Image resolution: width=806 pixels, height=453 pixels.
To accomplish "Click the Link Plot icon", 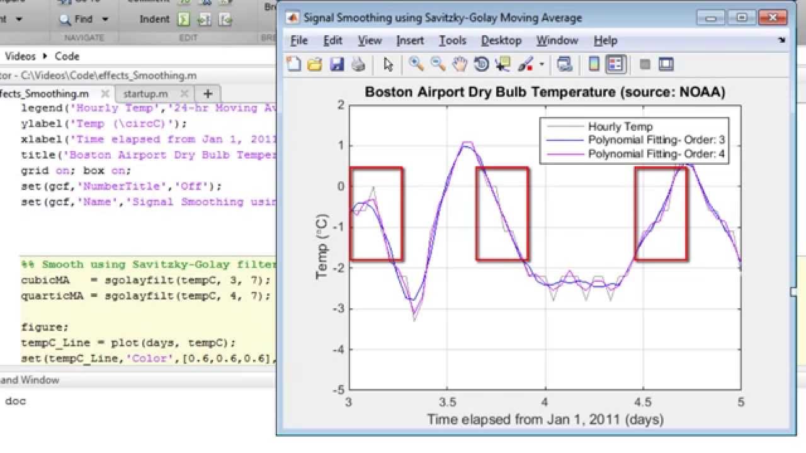I will pos(565,64).
